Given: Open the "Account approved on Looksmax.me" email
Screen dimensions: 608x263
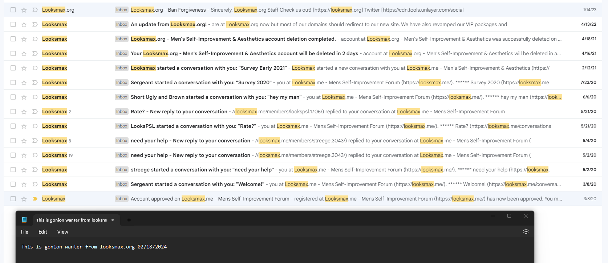Looking at the screenshot, I should 303,199.
